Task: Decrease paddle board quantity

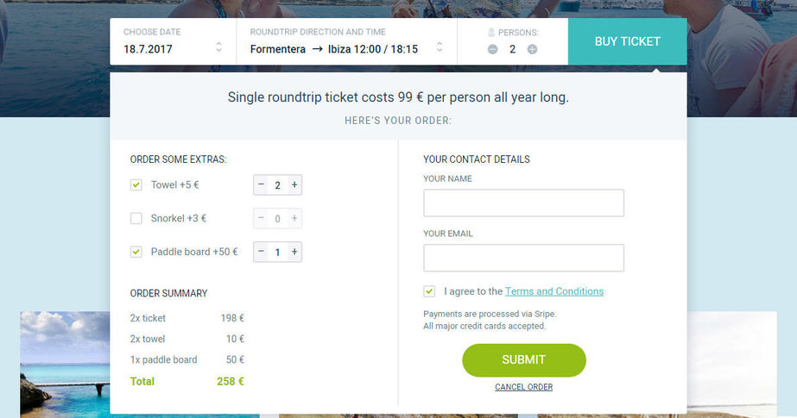Action: click(262, 253)
